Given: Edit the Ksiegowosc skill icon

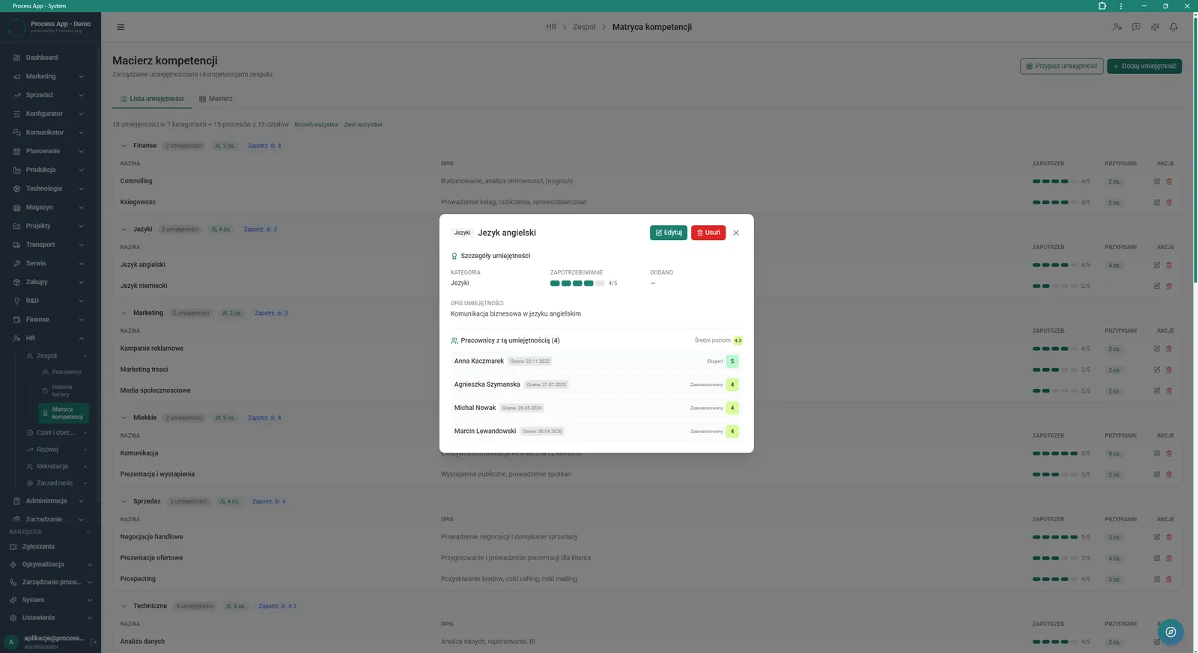Looking at the screenshot, I should pyautogui.click(x=1157, y=202).
